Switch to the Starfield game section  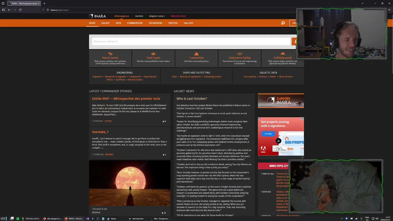pos(139,16)
